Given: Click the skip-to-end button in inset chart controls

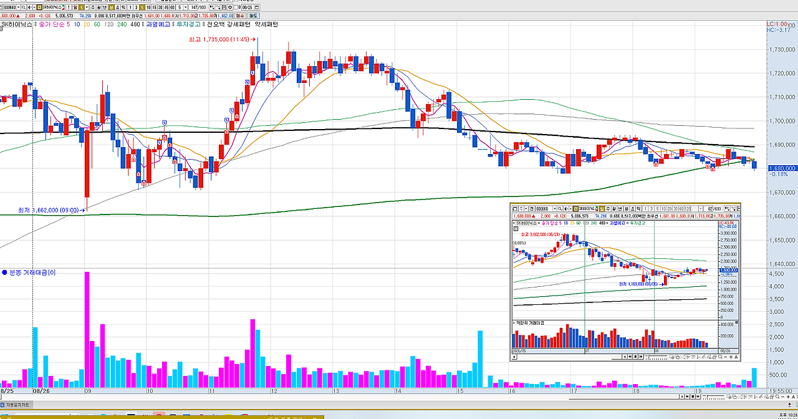Looking at the screenshot, I should pos(641,357).
